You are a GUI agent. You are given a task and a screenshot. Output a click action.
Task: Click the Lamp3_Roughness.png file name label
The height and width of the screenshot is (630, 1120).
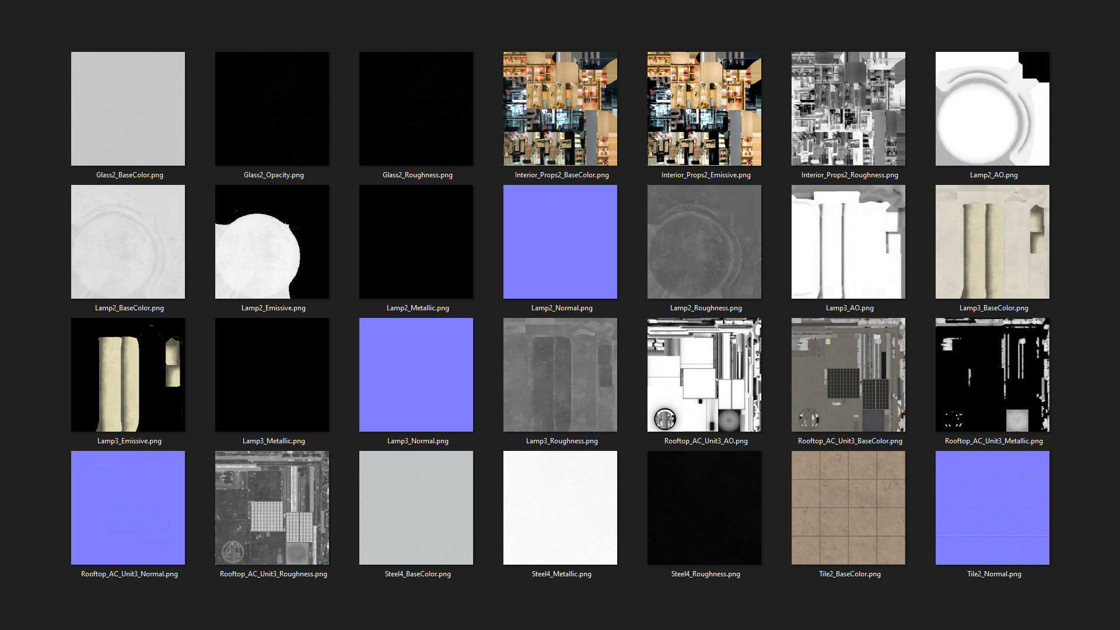pos(562,441)
